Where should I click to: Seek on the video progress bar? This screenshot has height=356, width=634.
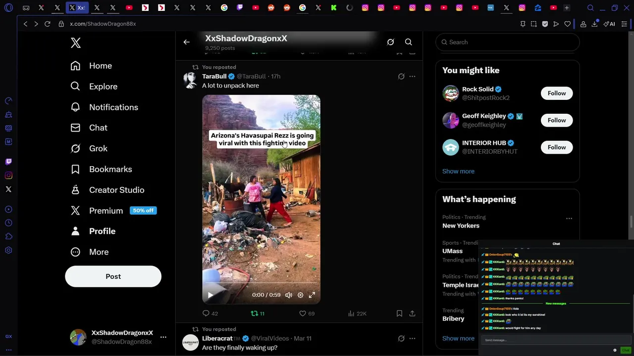pyautogui.click(x=261, y=283)
